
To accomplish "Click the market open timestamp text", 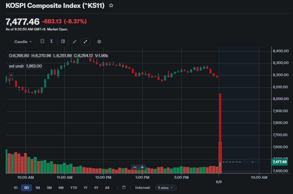I will pos(37,29).
